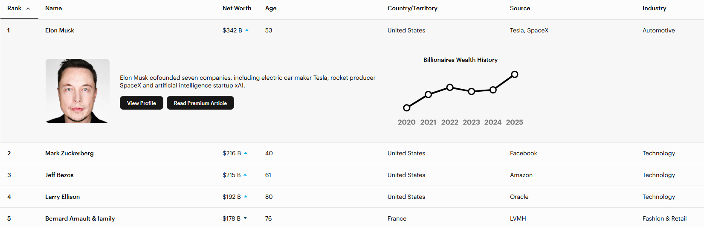Viewport: 704px width, 227px height.
Task: Click the up arrow next to $342 B
Action: point(247,30)
